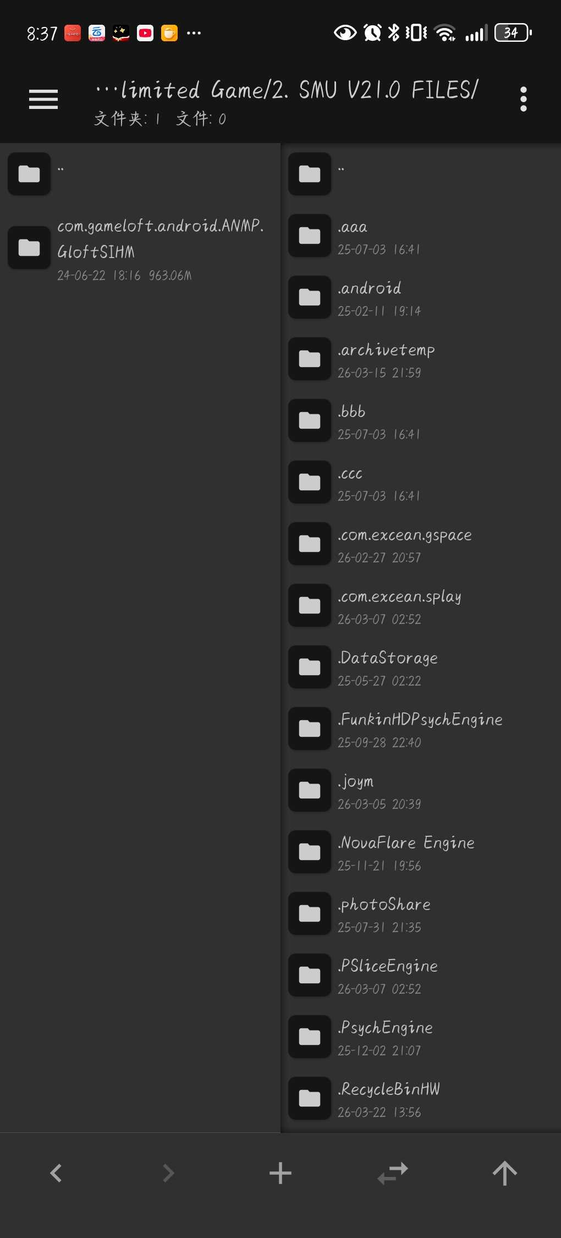Screen dimensions: 561x1238
Task: Tap the .PSliceEngine folder icon
Action: (x=310, y=975)
